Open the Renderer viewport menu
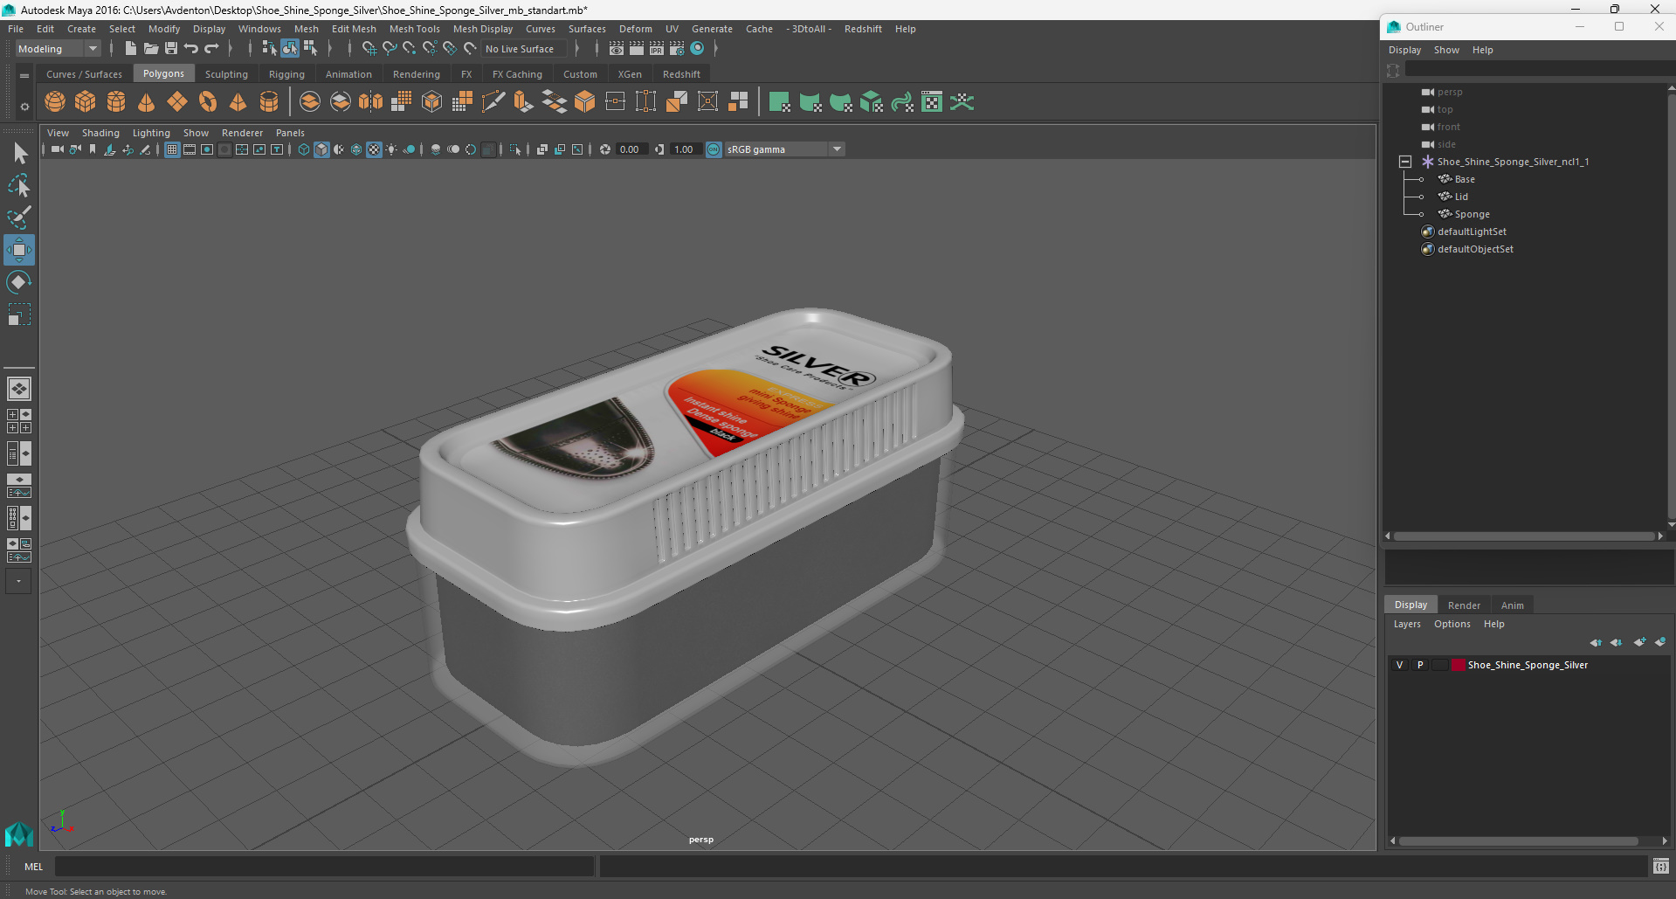Screen dimensions: 1676x899 242,133
